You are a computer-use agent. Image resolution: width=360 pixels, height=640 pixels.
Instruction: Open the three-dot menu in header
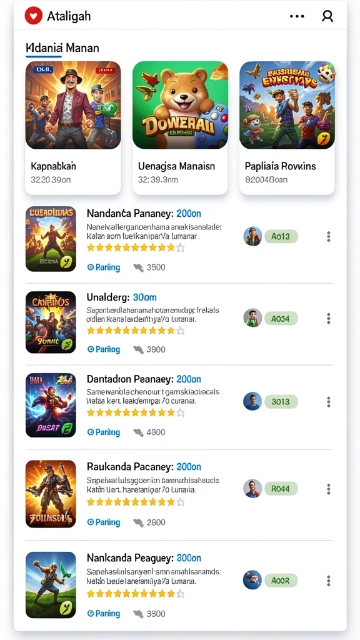pos(297,16)
